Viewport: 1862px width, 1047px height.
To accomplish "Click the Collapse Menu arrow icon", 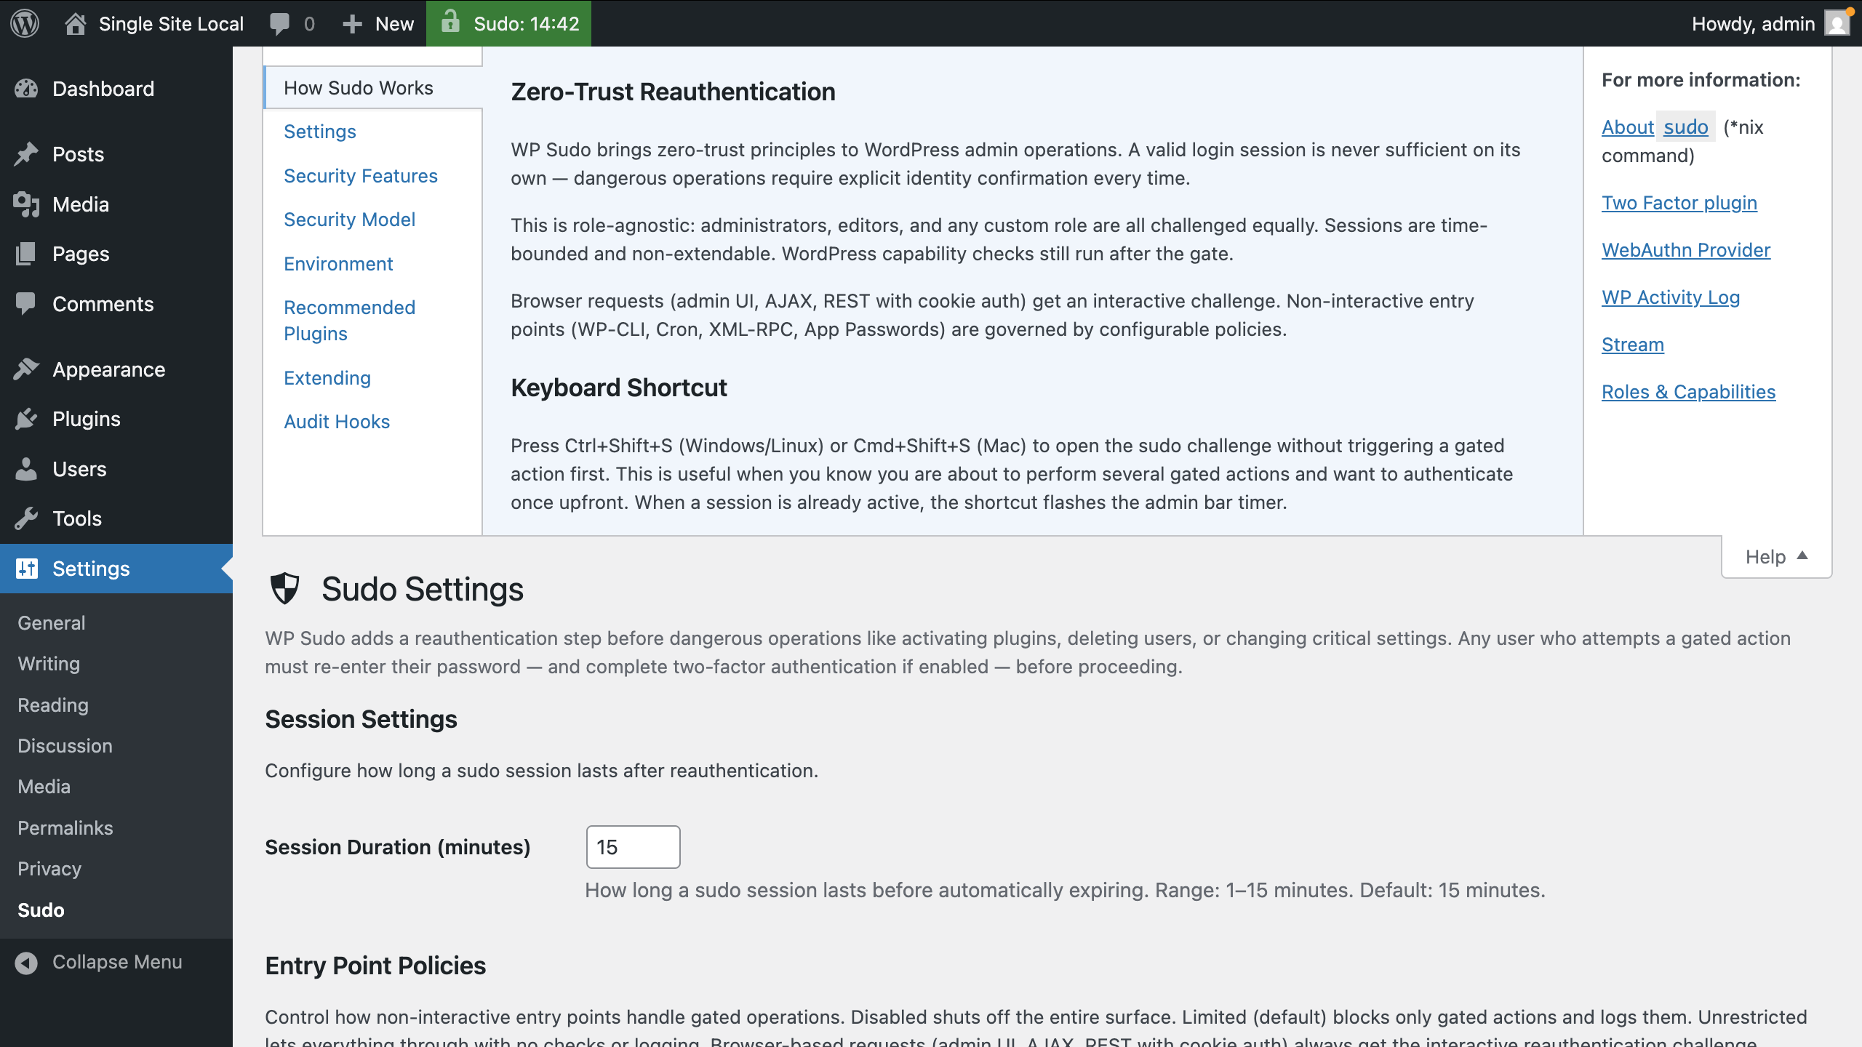I will [x=26, y=963].
